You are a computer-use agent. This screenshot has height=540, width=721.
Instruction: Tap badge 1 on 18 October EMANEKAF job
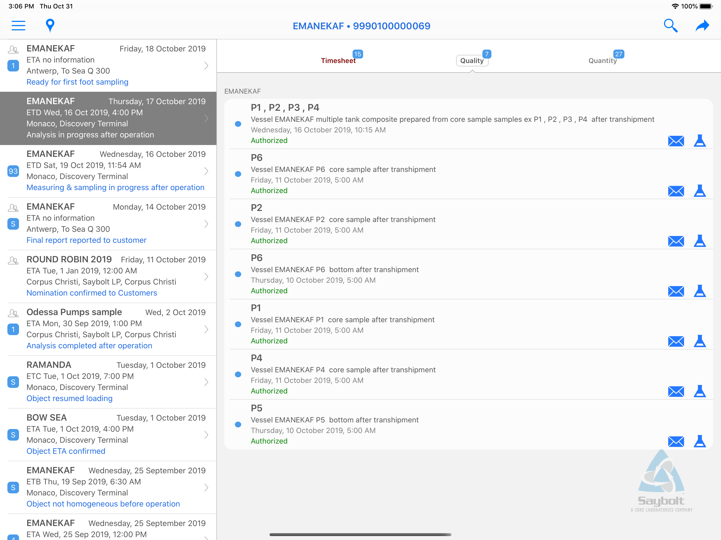click(13, 66)
